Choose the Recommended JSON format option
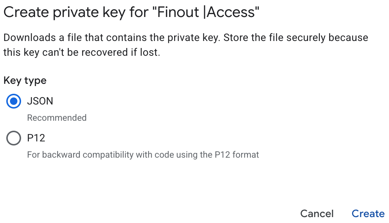Image resolution: width=389 pixels, height=223 pixels. [14, 101]
